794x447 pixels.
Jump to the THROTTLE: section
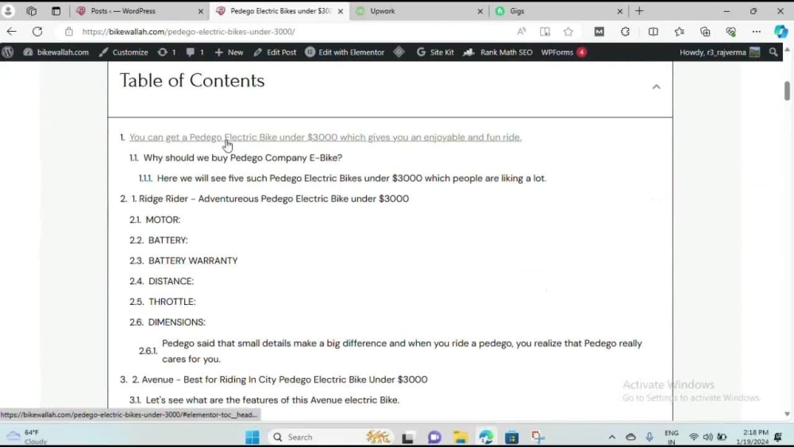(x=172, y=302)
